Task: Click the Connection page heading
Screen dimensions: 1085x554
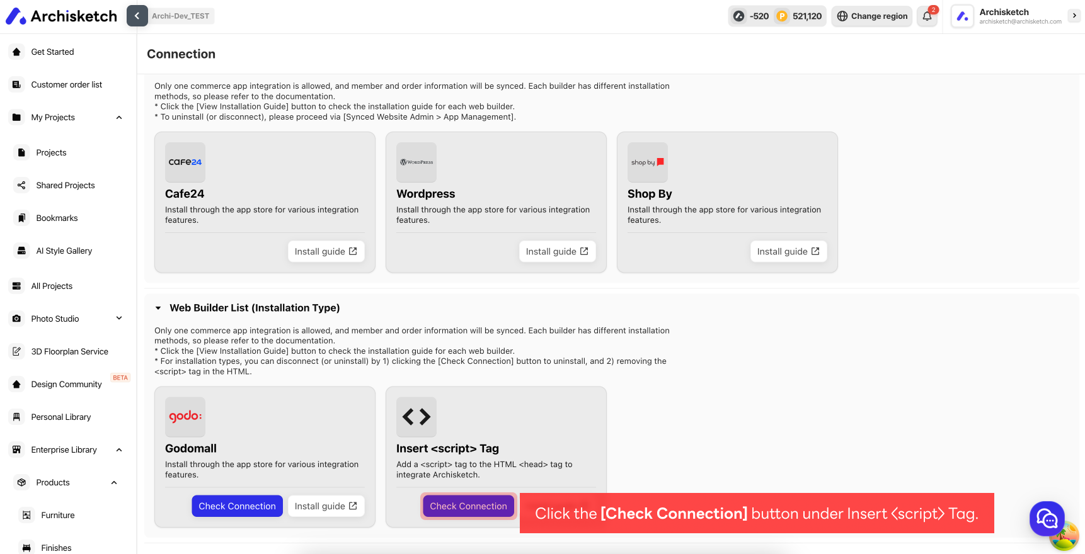Action: click(x=181, y=54)
